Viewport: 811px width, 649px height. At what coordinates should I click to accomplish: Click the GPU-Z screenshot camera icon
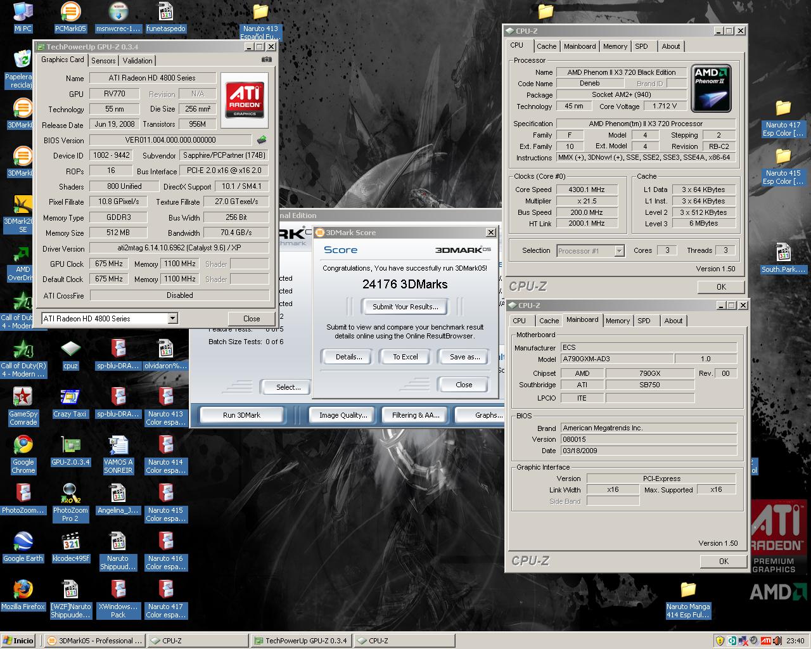coord(266,59)
